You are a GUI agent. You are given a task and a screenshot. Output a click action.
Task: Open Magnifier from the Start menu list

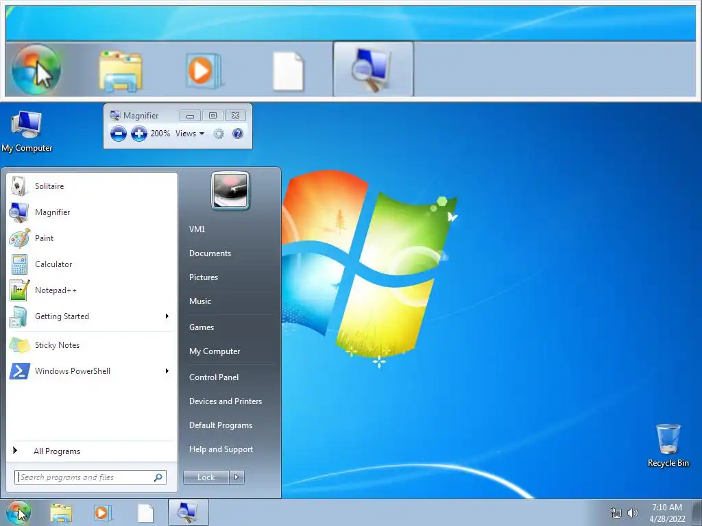tap(92, 212)
